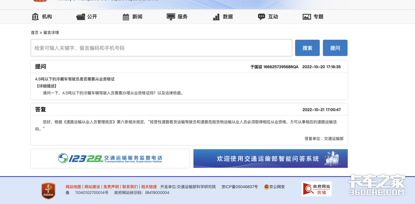The image size is (415, 204).
Task: Click 开发单位:交通运输部科学研究院 text
Action: point(188,187)
